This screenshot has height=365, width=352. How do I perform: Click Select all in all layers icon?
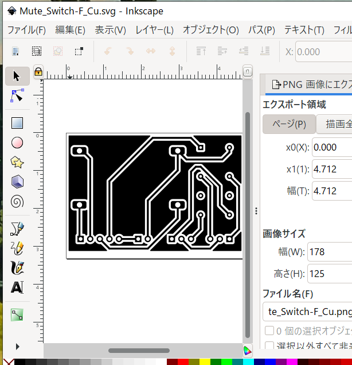[x=37, y=51]
